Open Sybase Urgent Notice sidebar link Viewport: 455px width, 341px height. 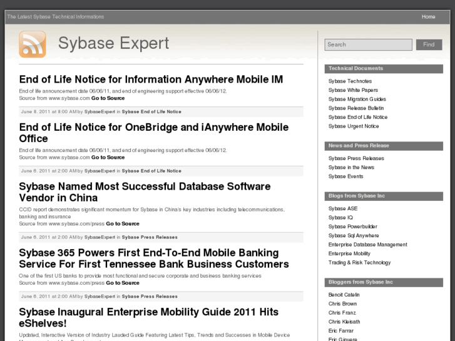pyautogui.click(x=354, y=126)
